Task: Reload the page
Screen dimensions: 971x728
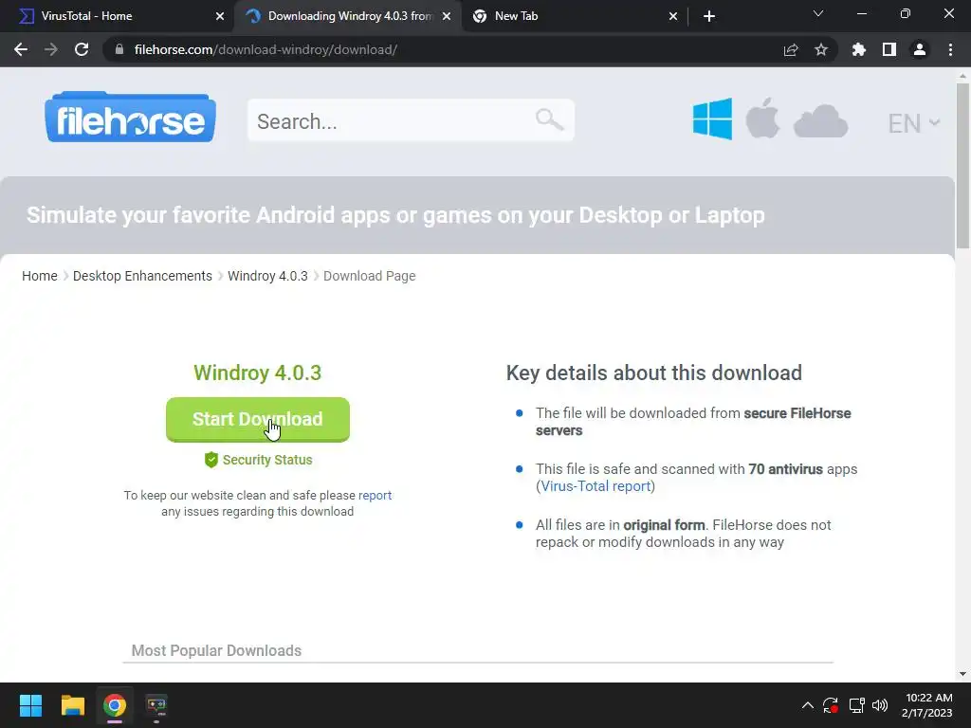Action: (x=82, y=49)
